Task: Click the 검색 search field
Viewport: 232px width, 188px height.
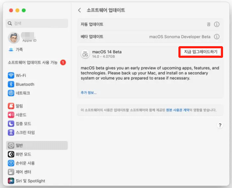Action: tap(37, 23)
